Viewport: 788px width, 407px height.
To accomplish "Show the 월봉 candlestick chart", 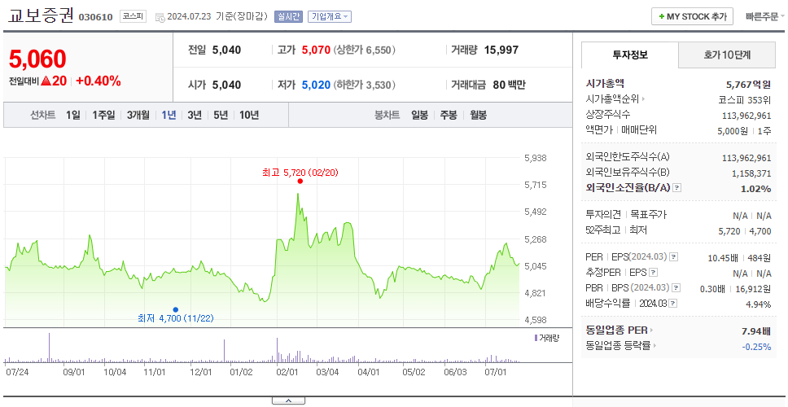I will click(x=479, y=115).
